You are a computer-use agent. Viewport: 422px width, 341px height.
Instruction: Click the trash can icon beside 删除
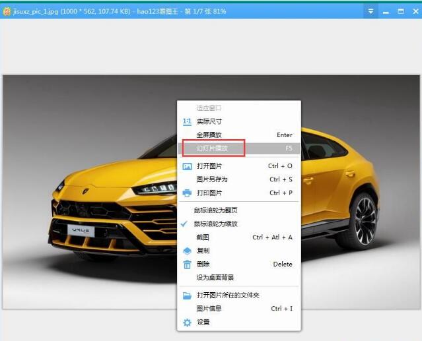pos(187,264)
